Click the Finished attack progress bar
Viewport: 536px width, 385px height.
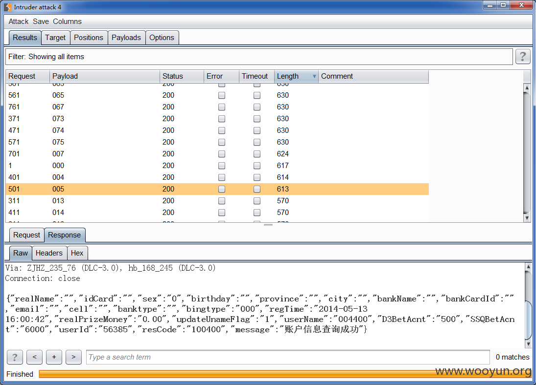click(x=285, y=374)
